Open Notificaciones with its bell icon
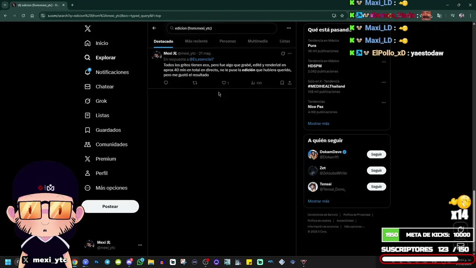This screenshot has width=476, height=268. (106, 72)
